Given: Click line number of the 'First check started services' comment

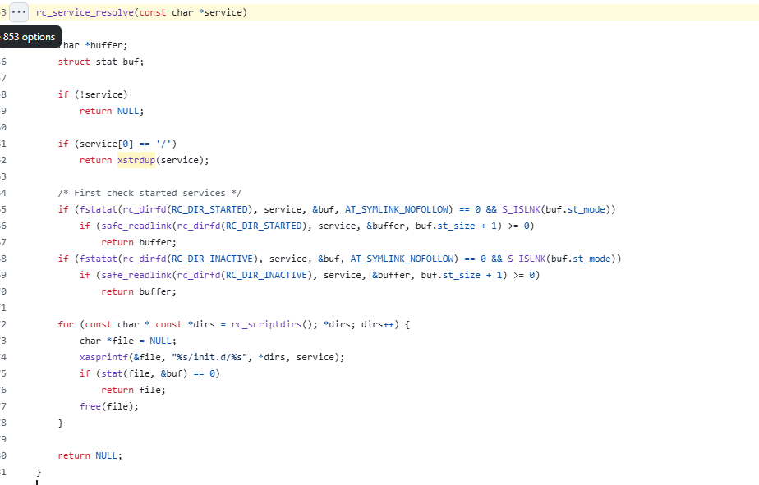Looking at the screenshot, I should coord(4,194).
